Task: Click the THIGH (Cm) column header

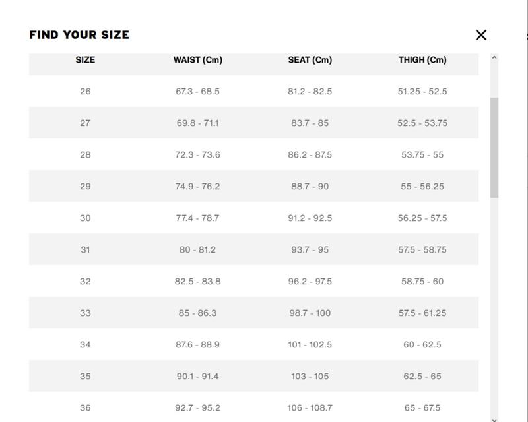Action: (x=422, y=60)
